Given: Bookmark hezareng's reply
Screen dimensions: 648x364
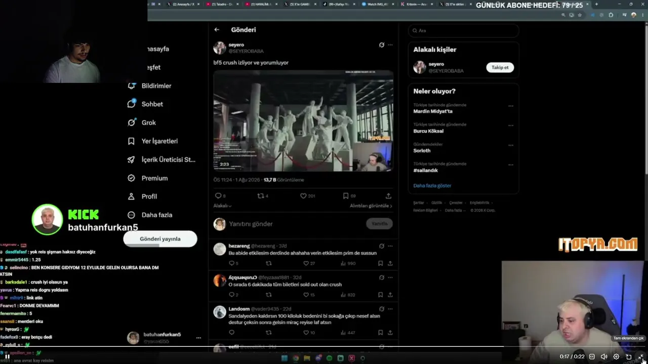Looking at the screenshot, I should point(380,263).
